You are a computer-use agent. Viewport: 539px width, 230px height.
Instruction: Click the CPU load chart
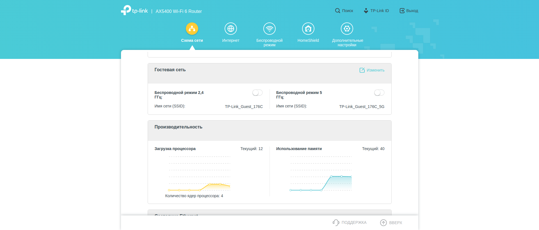(x=200, y=174)
